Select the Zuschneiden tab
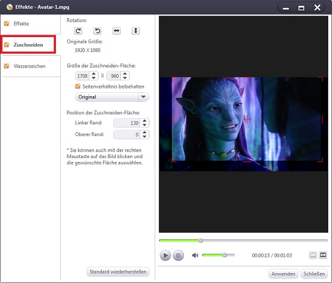The width and height of the screenshot is (332, 283). click(x=28, y=45)
